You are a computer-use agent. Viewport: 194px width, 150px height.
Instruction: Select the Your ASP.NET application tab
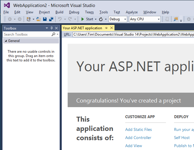pos(82,28)
